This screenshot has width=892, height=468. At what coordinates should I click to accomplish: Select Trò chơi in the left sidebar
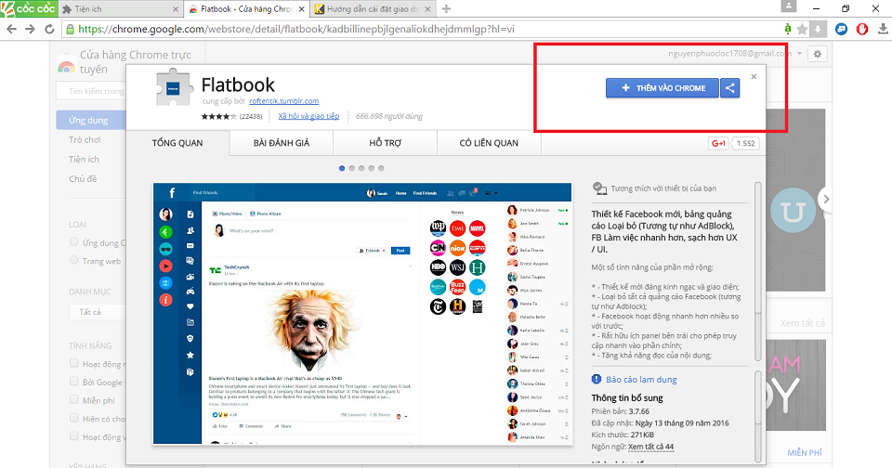tap(85, 139)
